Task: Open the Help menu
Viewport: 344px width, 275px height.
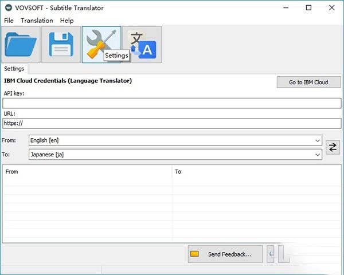Action: click(67, 21)
